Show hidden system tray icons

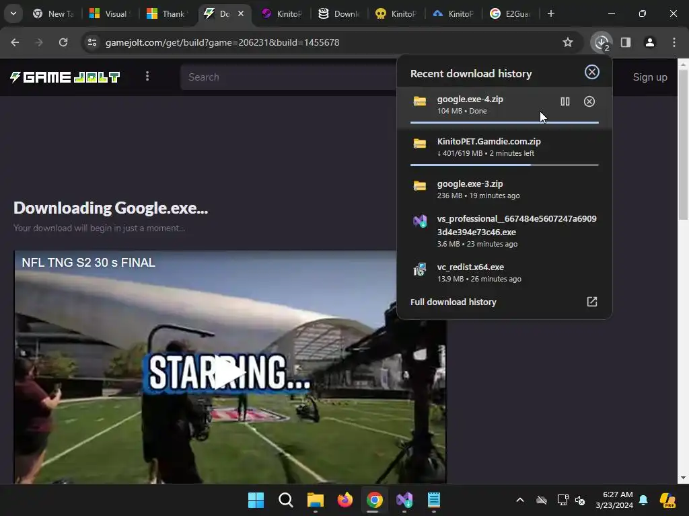520,500
